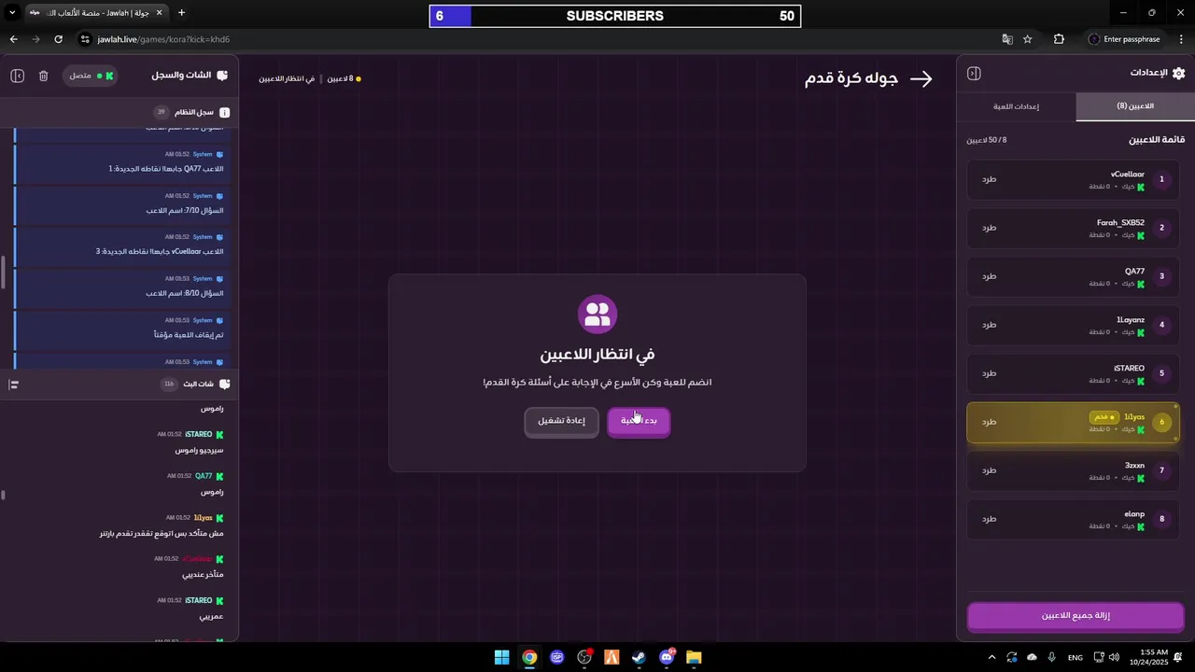
Task: Select the highlighted 1i1yas player row
Action: tap(1073, 422)
